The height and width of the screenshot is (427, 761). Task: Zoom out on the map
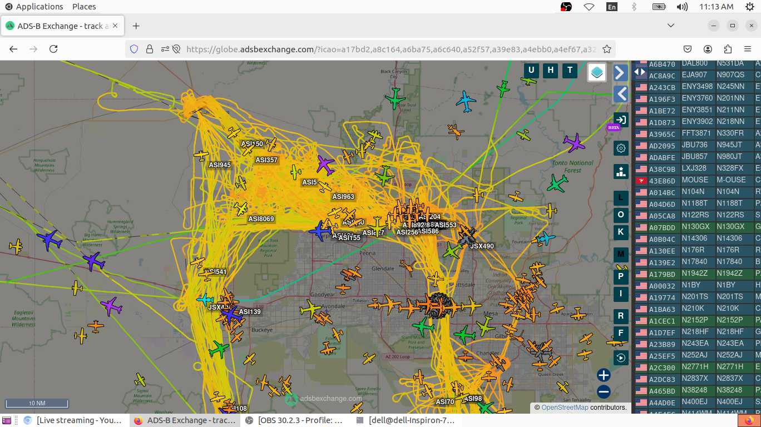pos(604,392)
